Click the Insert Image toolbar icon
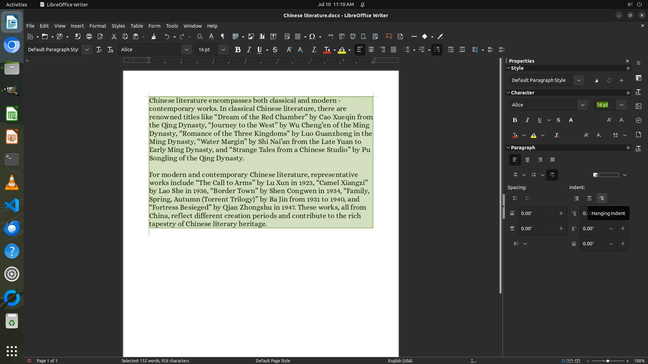Image resolution: width=648 pixels, height=364 pixels. tap(251, 36)
